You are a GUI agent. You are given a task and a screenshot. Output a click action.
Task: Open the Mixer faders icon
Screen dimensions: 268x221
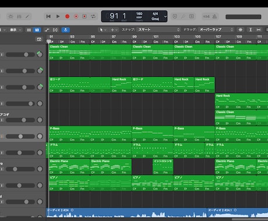click(19, 16)
